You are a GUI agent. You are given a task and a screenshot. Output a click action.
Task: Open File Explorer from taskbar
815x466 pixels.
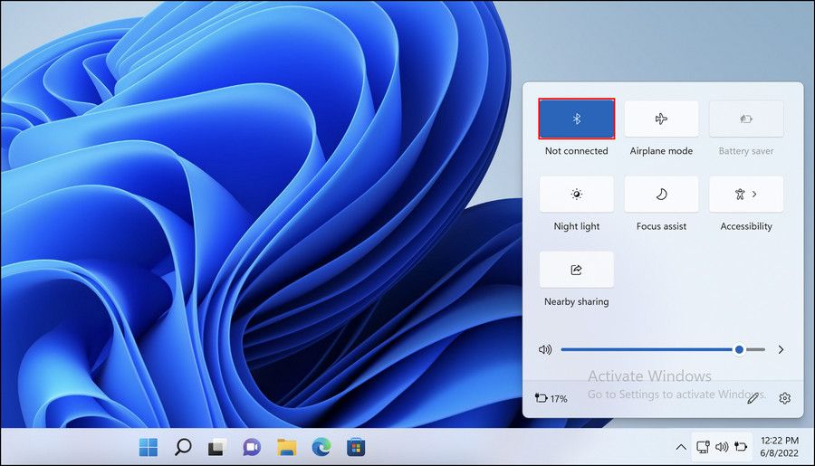pos(286,447)
